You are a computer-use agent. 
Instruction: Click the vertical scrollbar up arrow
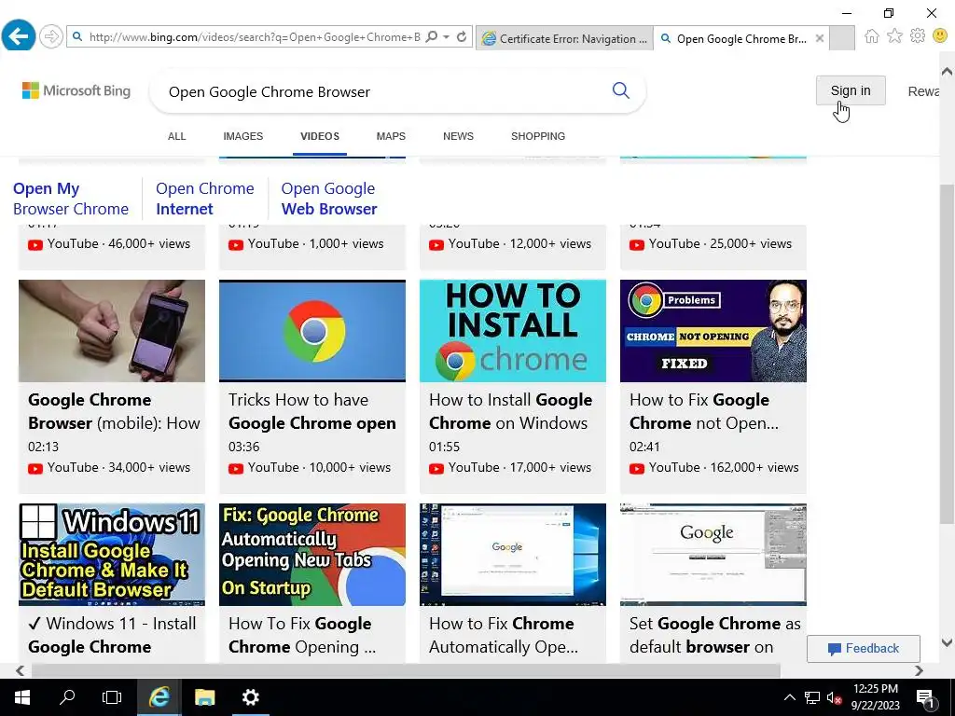point(948,71)
